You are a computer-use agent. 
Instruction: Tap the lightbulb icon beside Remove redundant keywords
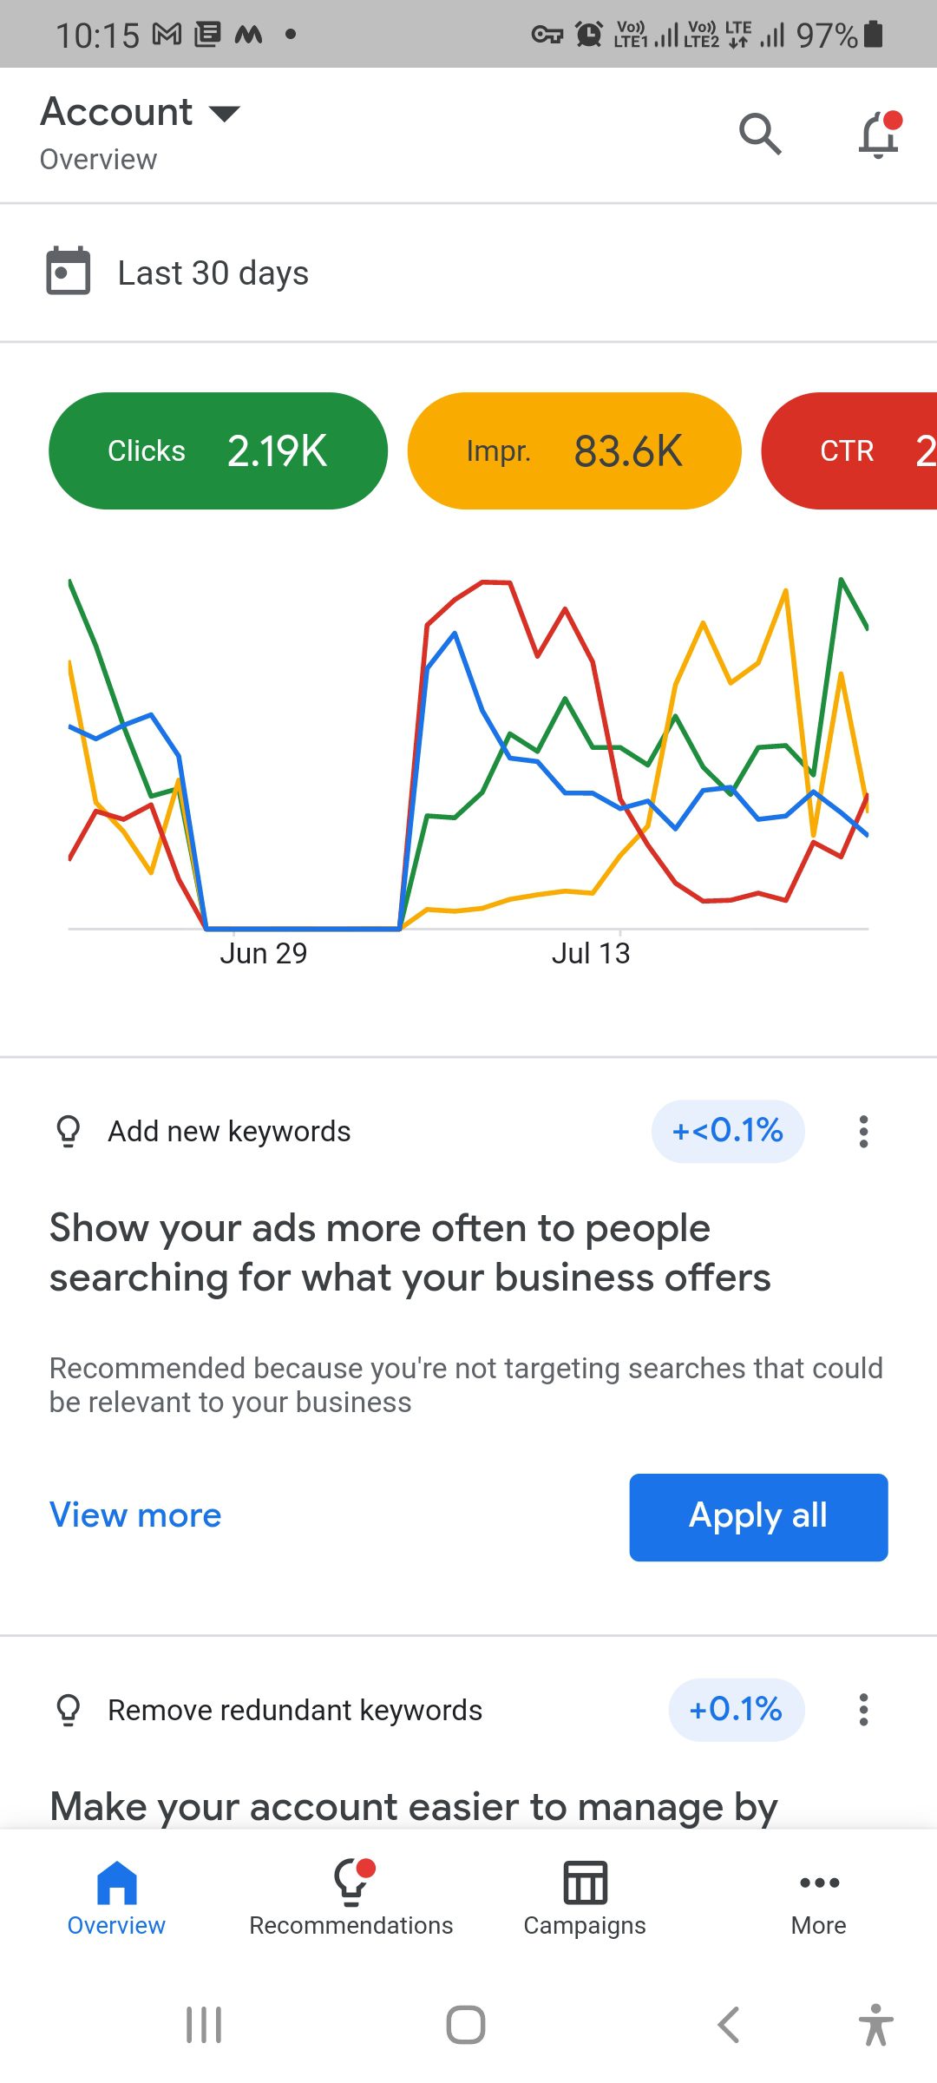pos(68,1710)
